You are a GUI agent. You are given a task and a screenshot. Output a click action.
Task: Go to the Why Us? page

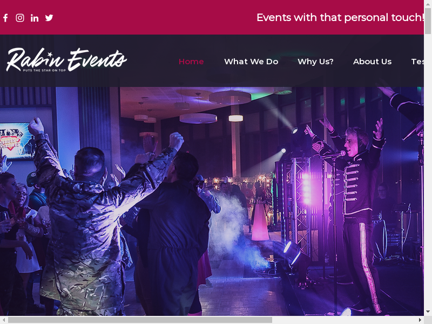point(315,62)
